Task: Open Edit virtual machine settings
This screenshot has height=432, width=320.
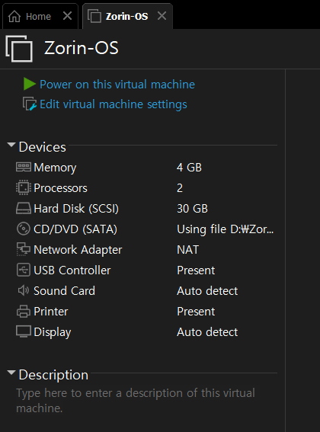Action: pyautogui.click(x=114, y=104)
